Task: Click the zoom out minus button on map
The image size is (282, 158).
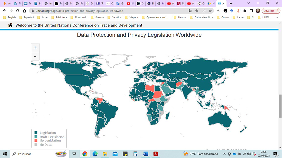Action: tap(35, 57)
